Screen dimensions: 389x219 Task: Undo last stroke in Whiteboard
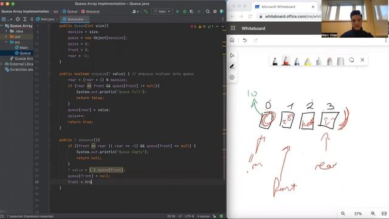tap(245, 40)
